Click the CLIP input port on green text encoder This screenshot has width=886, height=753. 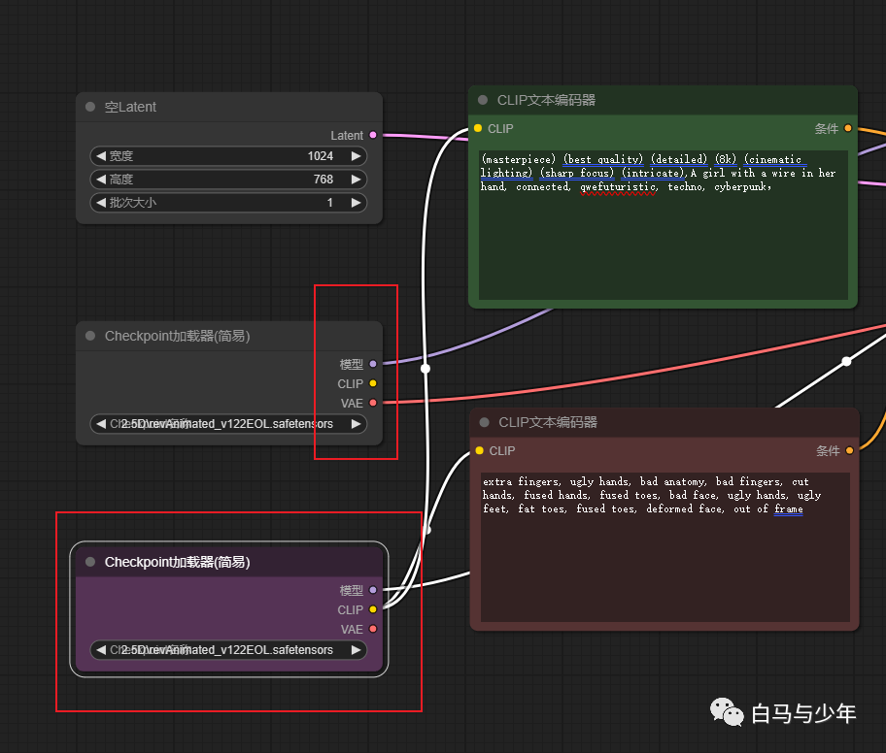coord(478,128)
